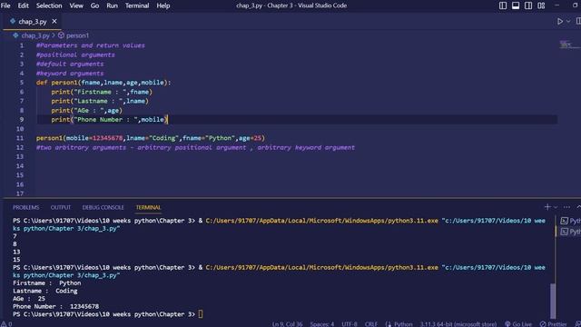581x327 pixels.
Task: Switch to the TERMINAL panel tab
Action: coord(148,207)
